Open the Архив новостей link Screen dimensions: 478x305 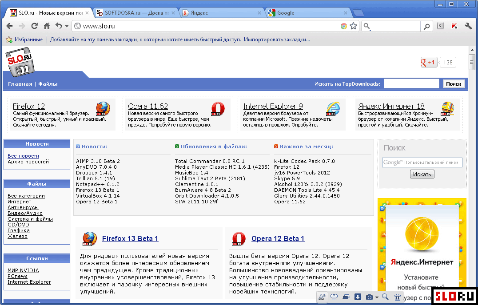(x=28, y=162)
